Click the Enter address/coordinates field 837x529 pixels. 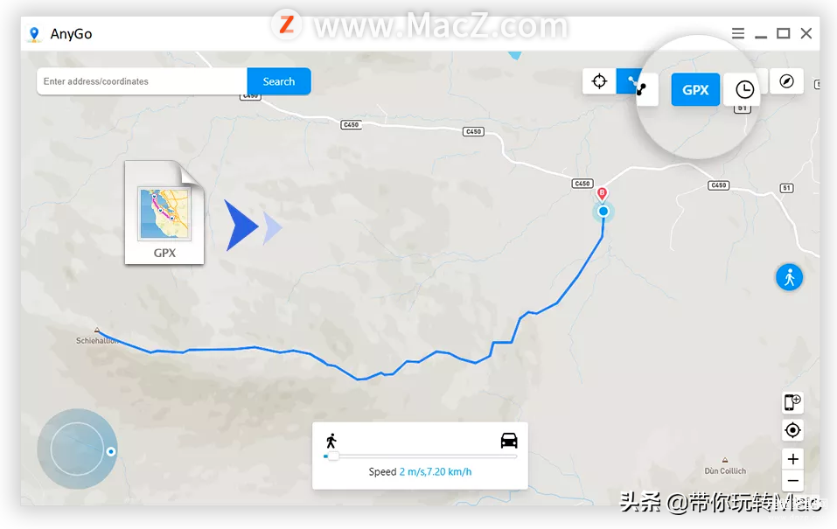click(x=142, y=81)
